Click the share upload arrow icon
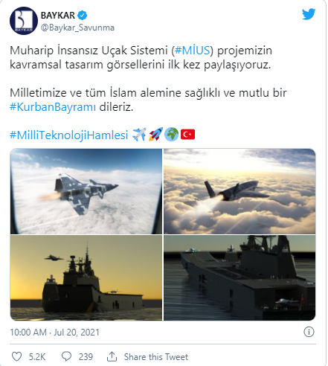This screenshot has height=366, width=328. (112, 356)
